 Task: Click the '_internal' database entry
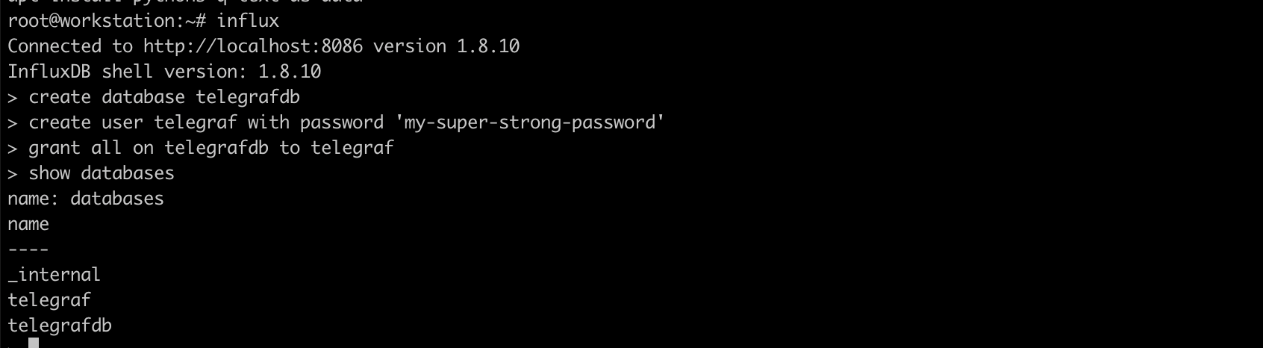pyautogui.click(x=54, y=275)
